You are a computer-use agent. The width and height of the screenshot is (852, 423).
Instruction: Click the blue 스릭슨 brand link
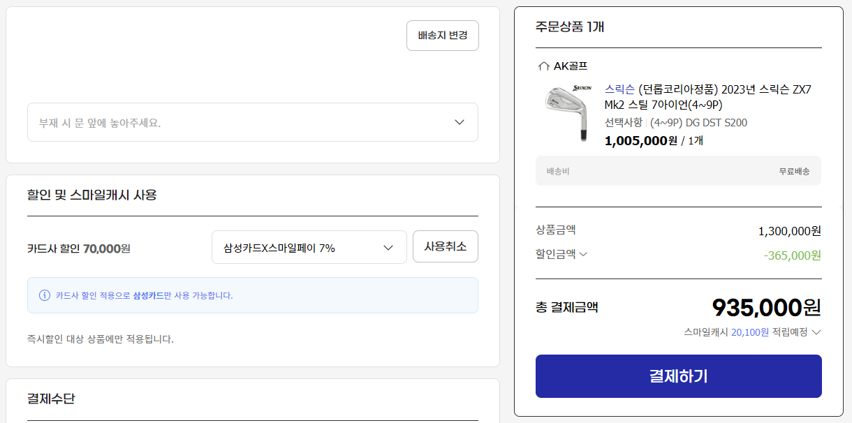pyautogui.click(x=619, y=89)
